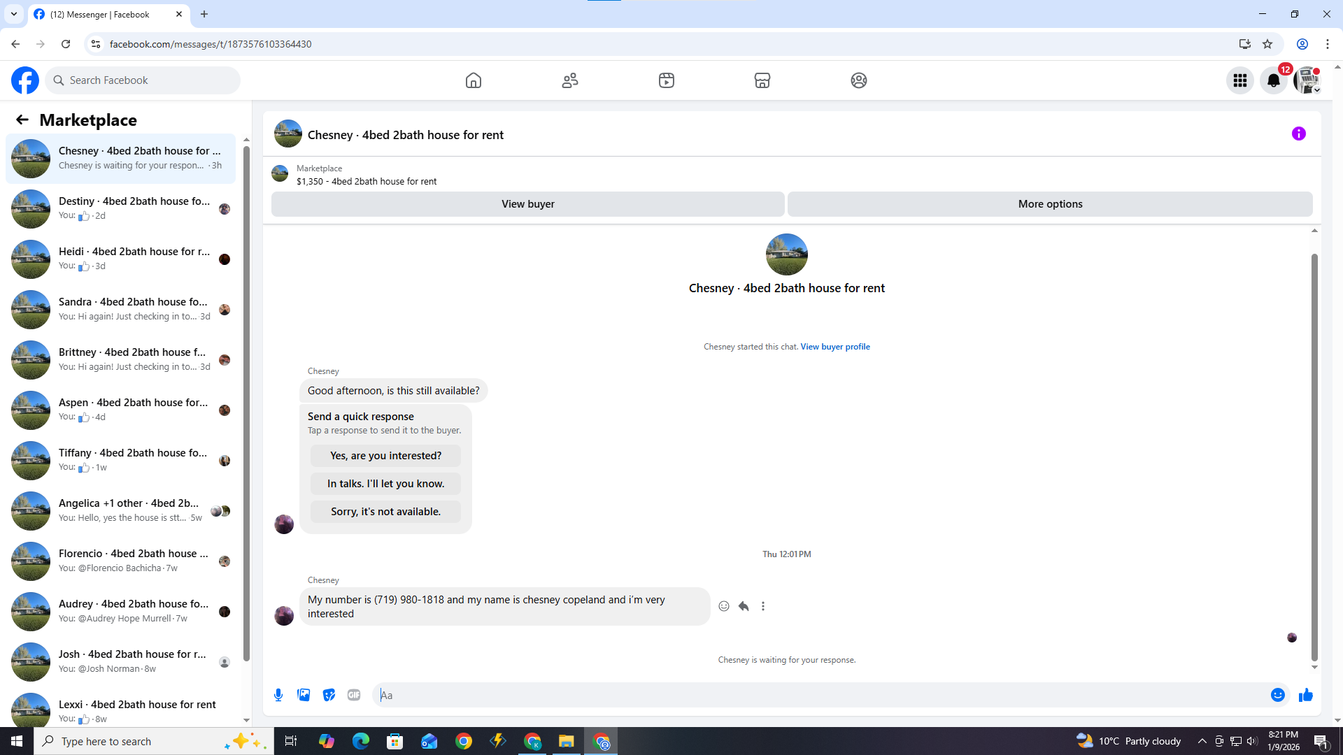
Task: Open the GIF picker icon
Action: (x=354, y=695)
